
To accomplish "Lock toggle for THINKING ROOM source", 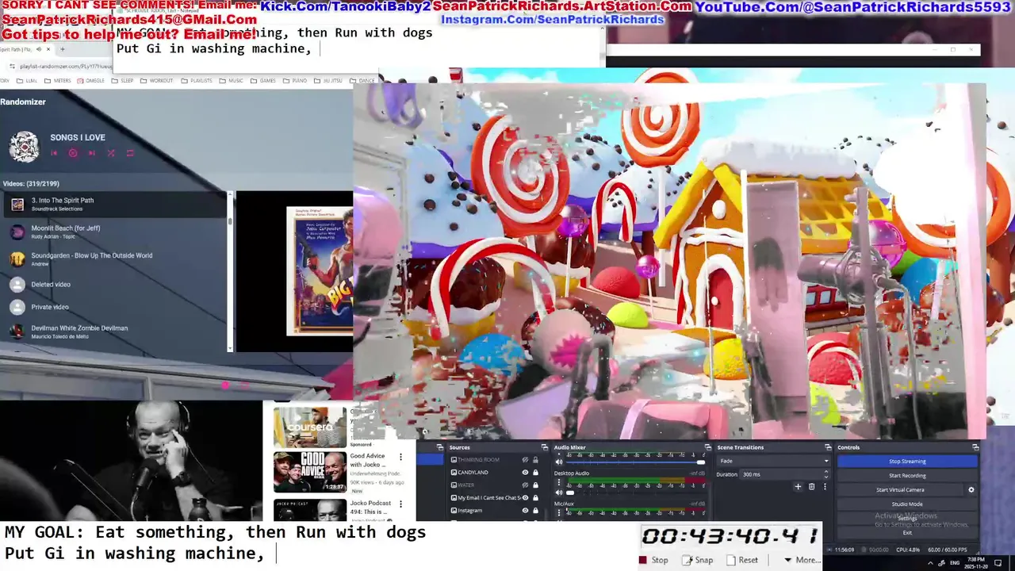I will click(535, 460).
